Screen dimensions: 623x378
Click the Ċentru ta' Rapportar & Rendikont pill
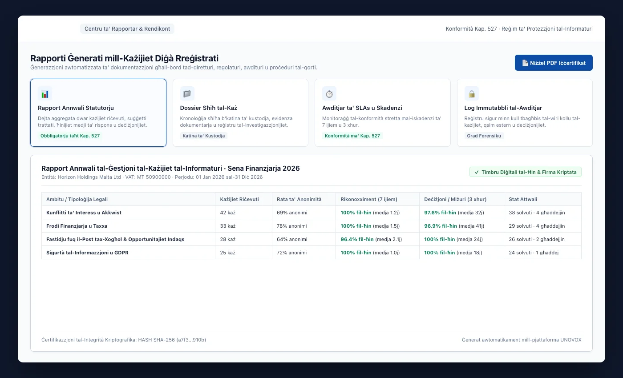(x=127, y=29)
